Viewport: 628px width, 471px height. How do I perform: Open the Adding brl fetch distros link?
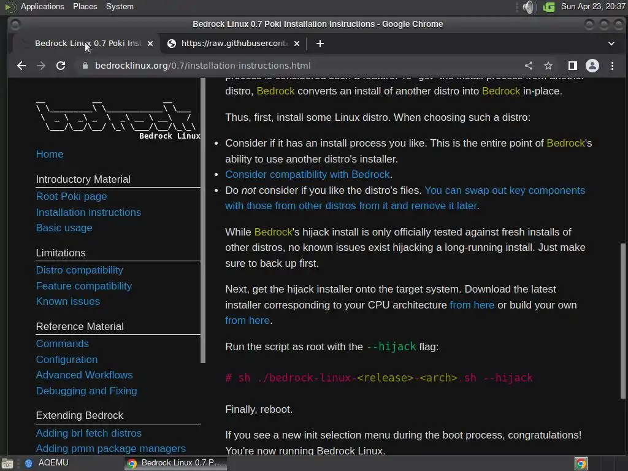click(x=88, y=434)
